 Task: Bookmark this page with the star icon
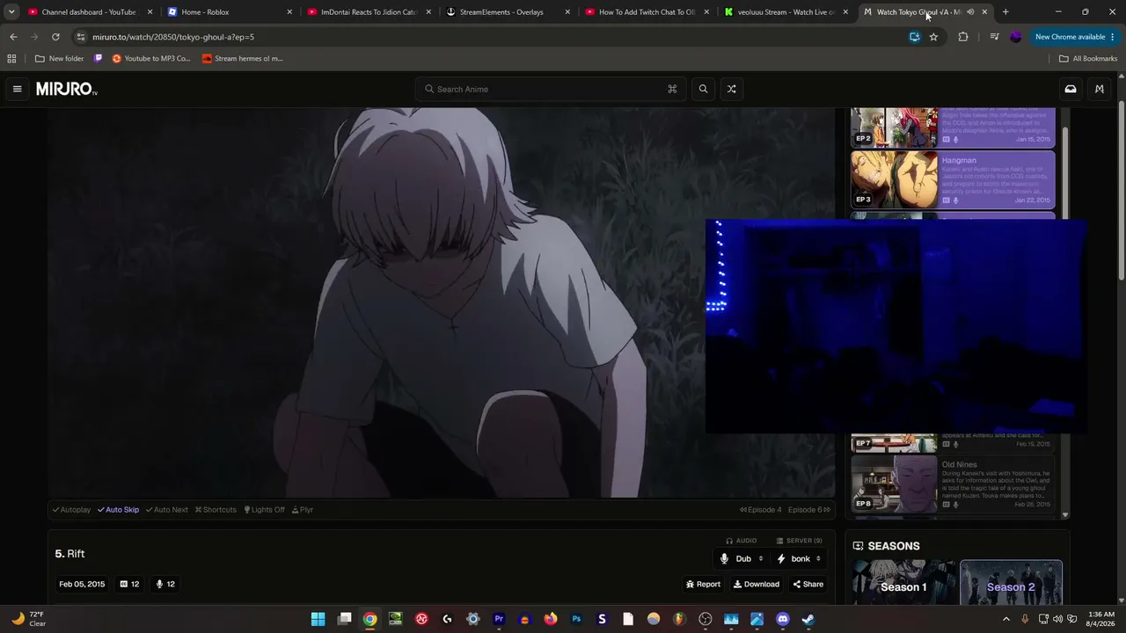coord(933,37)
